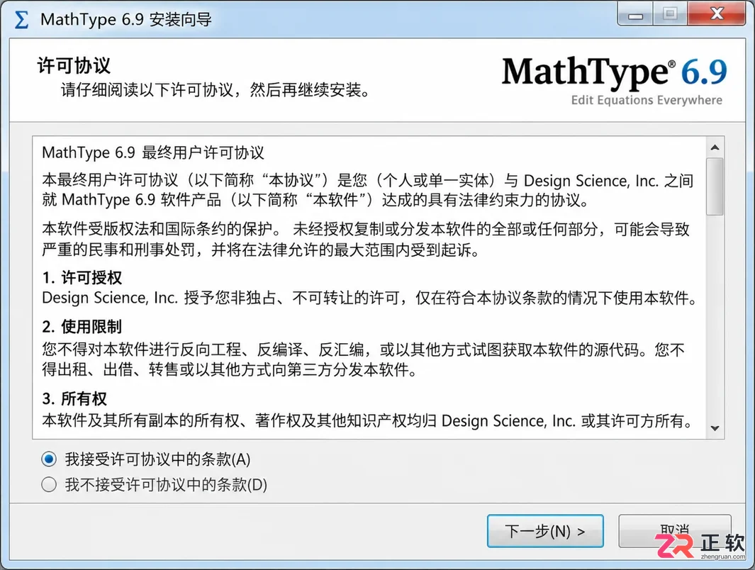
Task: Close the MathType 6.9 installer window
Action: point(717,14)
